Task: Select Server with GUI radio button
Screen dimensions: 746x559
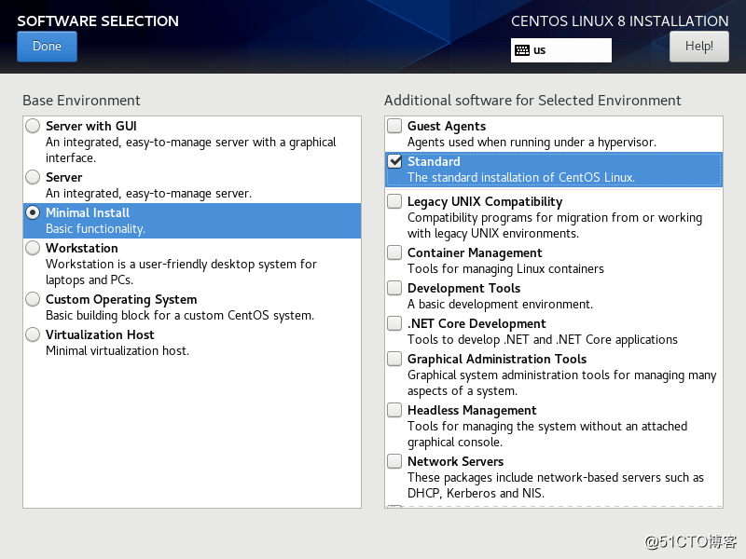Action: point(33,126)
